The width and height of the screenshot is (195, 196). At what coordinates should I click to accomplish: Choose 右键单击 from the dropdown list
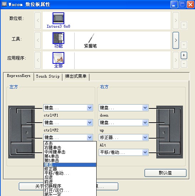70,148
